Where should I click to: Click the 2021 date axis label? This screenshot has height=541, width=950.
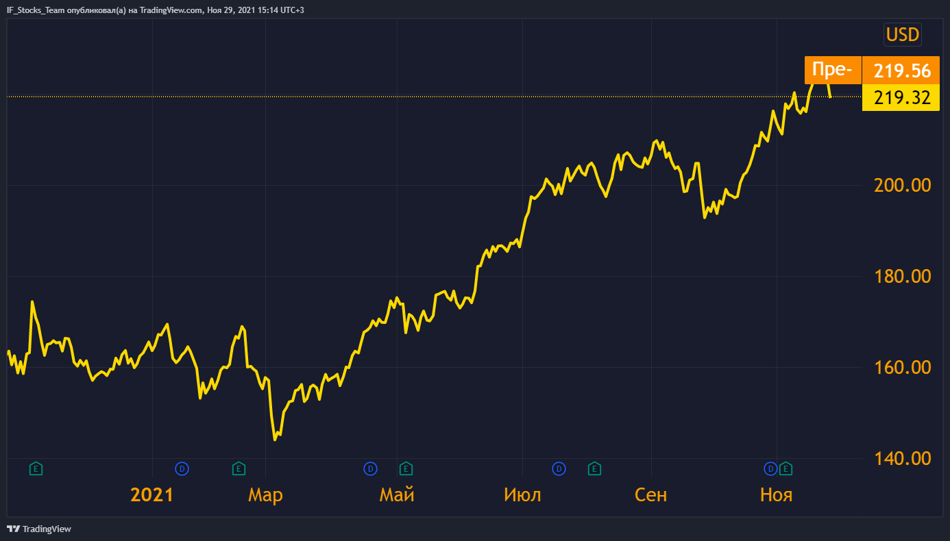tap(151, 495)
